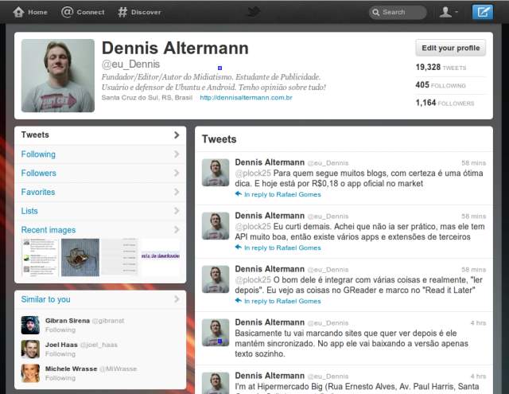Click the Twitter bird logo
The height and width of the screenshot is (394, 509).
[x=254, y=12]
